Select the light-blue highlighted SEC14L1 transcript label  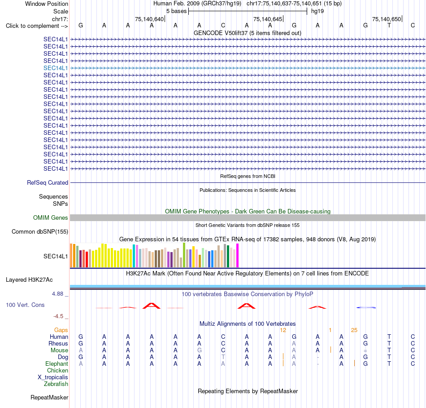56,68
